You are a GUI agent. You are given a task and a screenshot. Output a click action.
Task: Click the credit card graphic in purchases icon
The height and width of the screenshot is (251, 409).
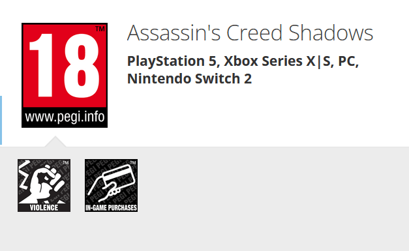[x=119, y=175]
